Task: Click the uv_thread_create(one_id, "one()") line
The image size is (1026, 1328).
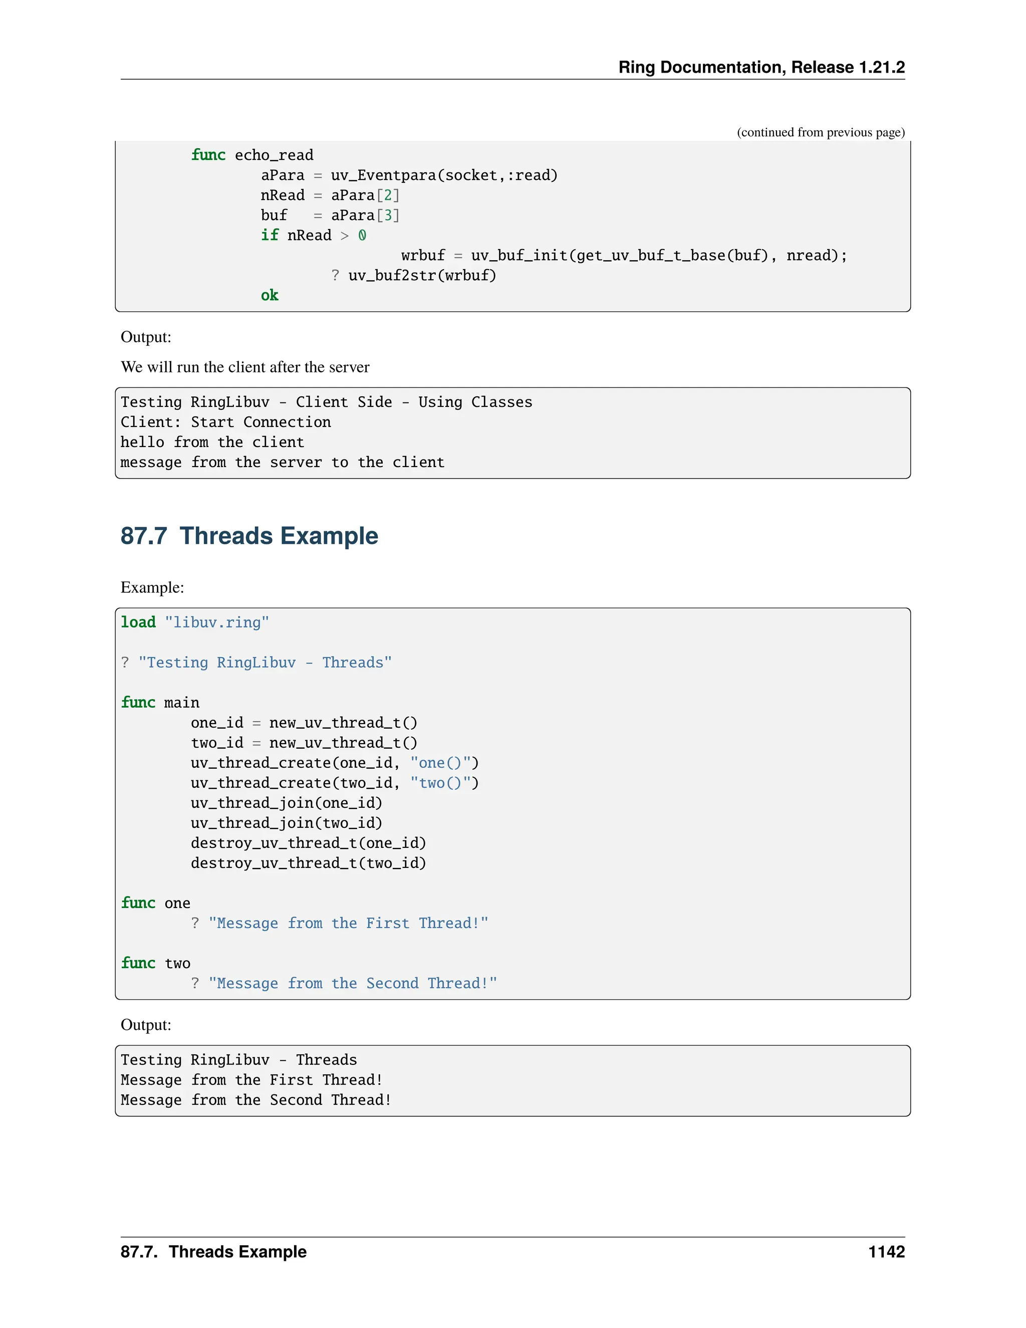Action: (334, 763)
